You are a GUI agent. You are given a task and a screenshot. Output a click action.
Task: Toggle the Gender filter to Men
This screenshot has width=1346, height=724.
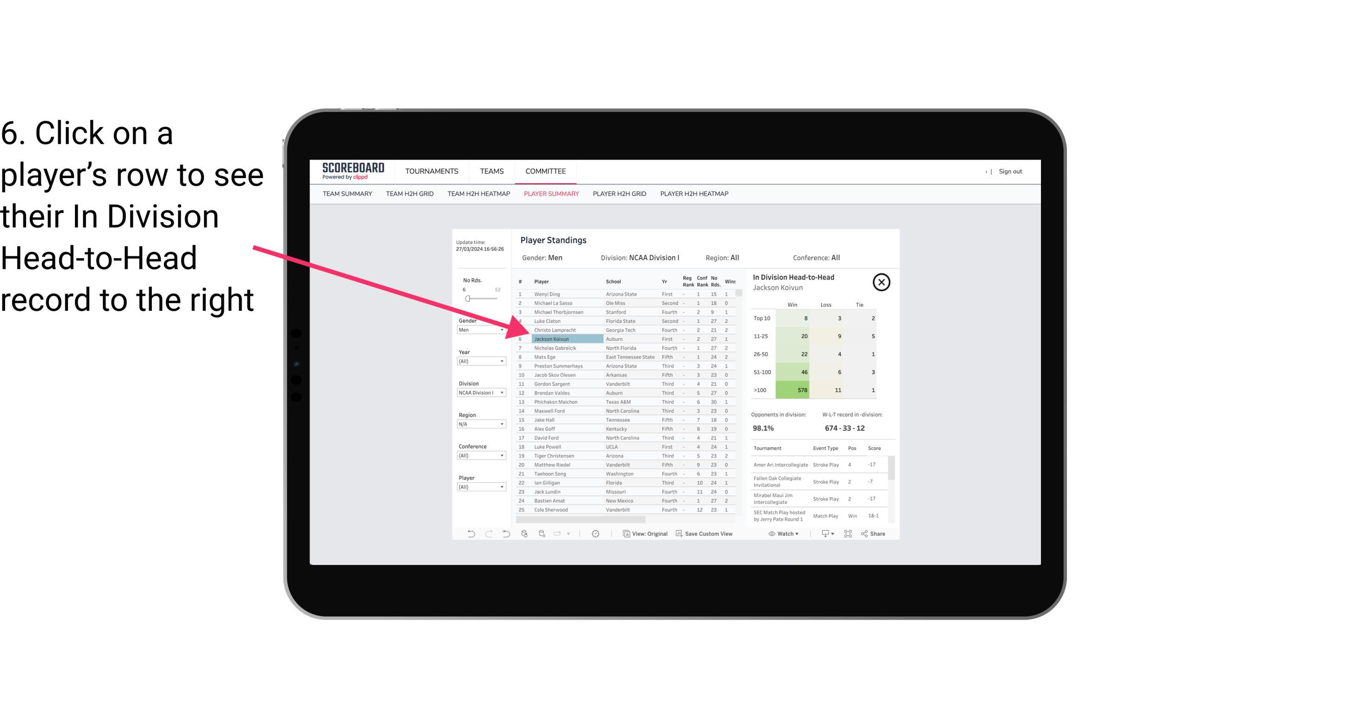479,330
